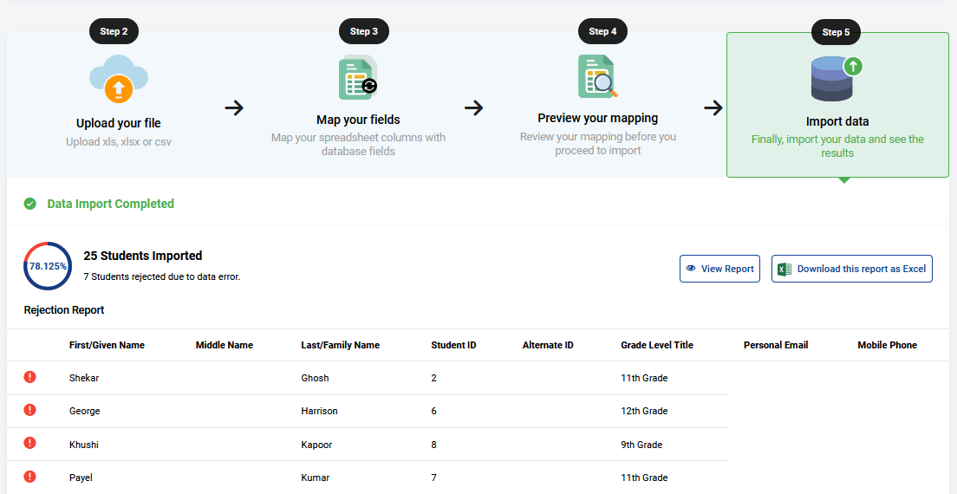Select the Step 2 badge
Image resolution: width=957 pixels, height=494 pixels.
tap(114, 31)
